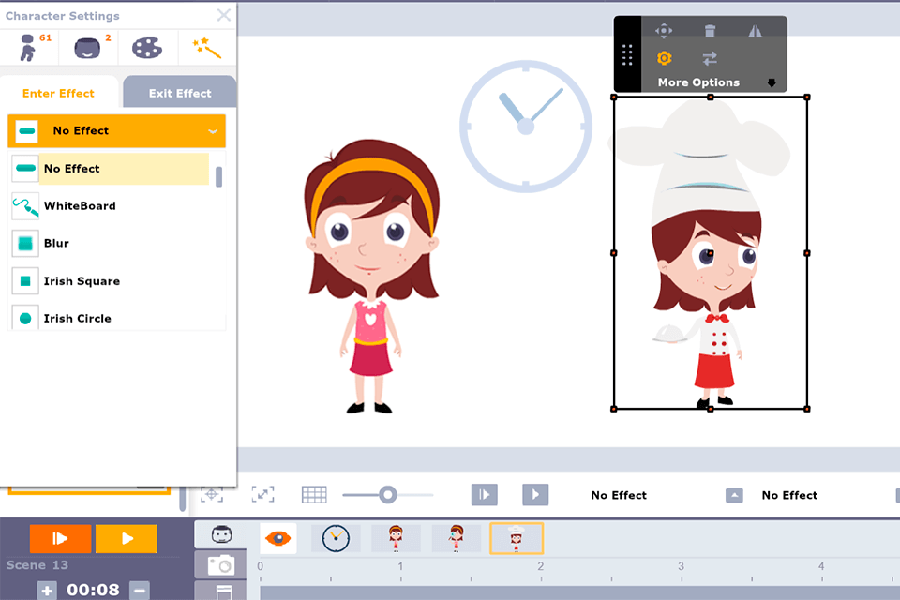Open More Options with the down arrow
This screenshot has height=600, width=900.
[x=772, y=82]
